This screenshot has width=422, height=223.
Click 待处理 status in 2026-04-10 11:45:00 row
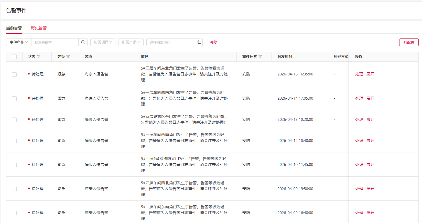pos(38,165)
